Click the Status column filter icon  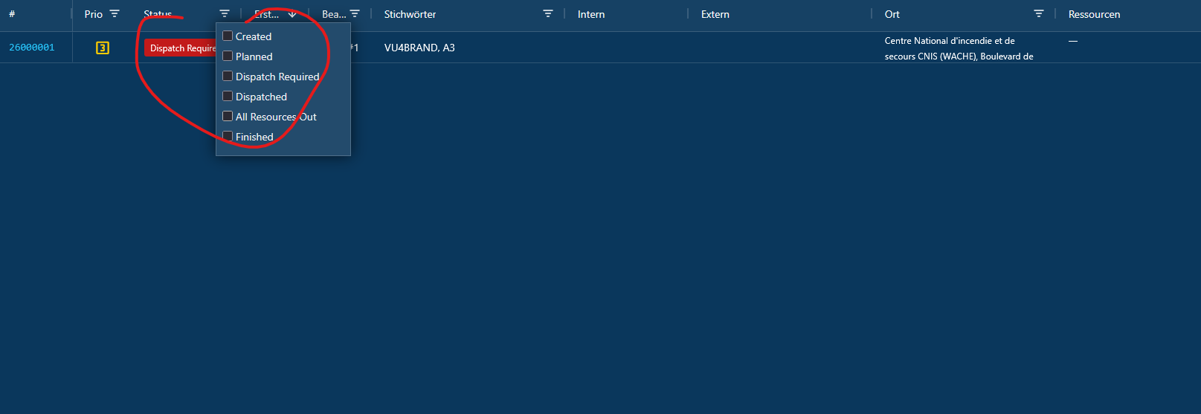(x=225, y=14)
